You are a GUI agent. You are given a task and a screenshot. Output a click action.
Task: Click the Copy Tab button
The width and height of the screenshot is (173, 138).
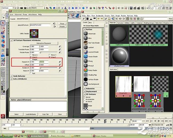pos(45,114)
